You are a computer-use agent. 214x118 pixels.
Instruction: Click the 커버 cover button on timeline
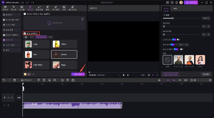[19, 98]
